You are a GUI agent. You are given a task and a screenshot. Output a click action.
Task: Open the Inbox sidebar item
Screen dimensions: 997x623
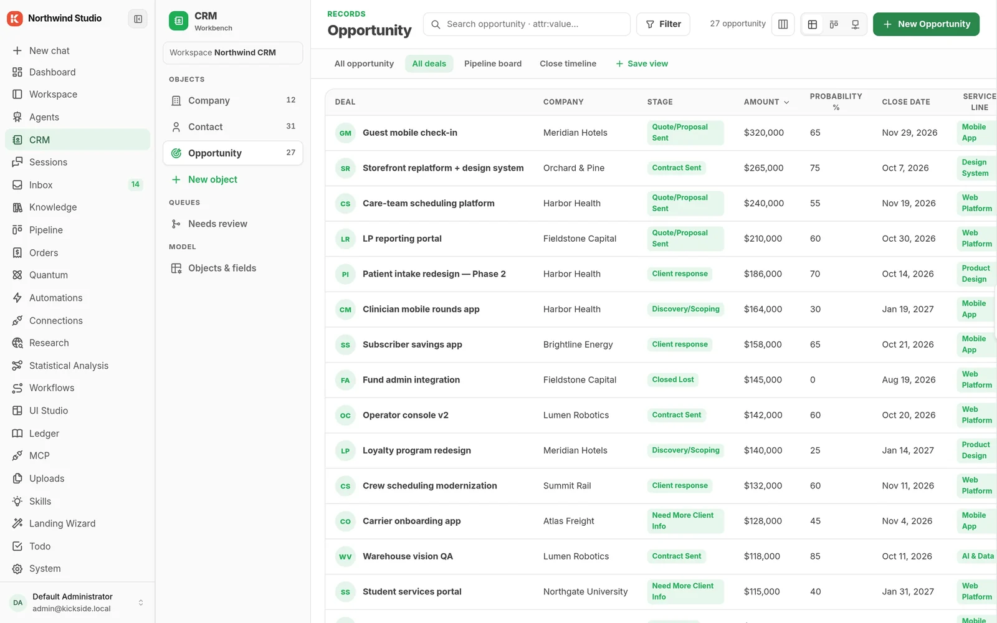[77, 185]
